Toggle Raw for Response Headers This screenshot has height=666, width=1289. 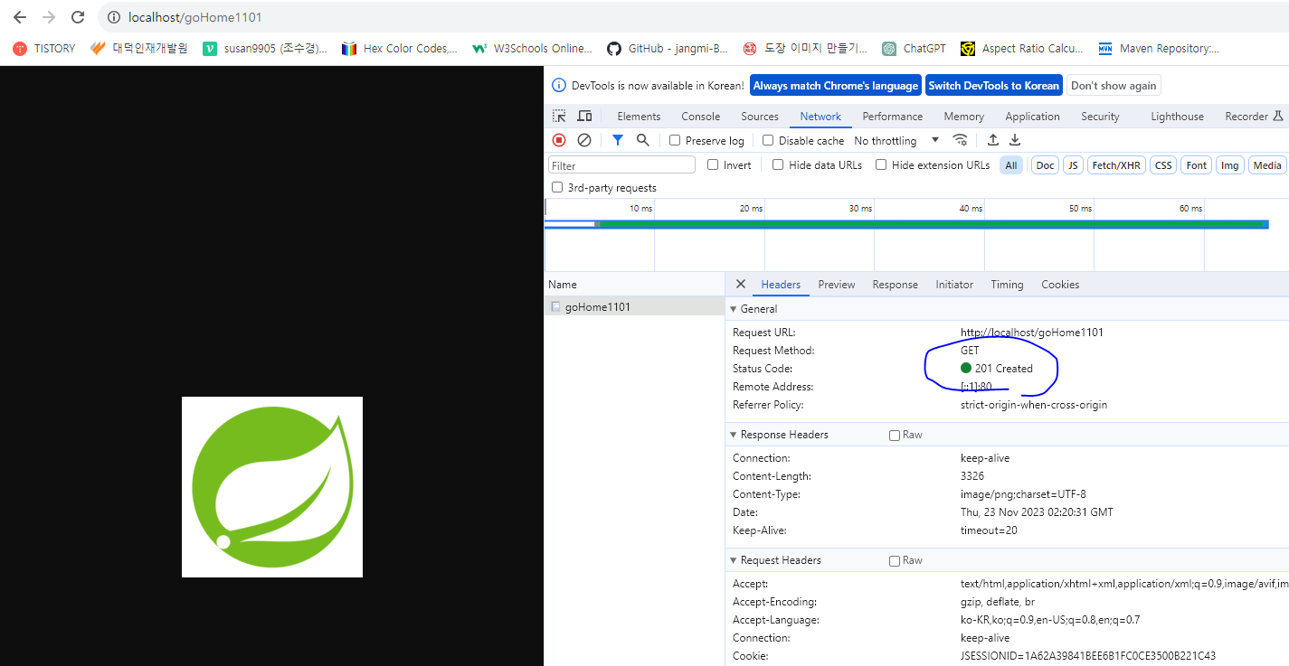[895, 435]
